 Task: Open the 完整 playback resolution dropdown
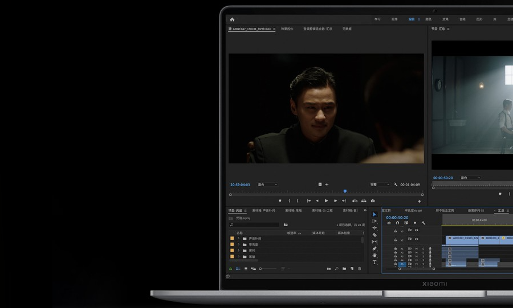click(380, 184)
